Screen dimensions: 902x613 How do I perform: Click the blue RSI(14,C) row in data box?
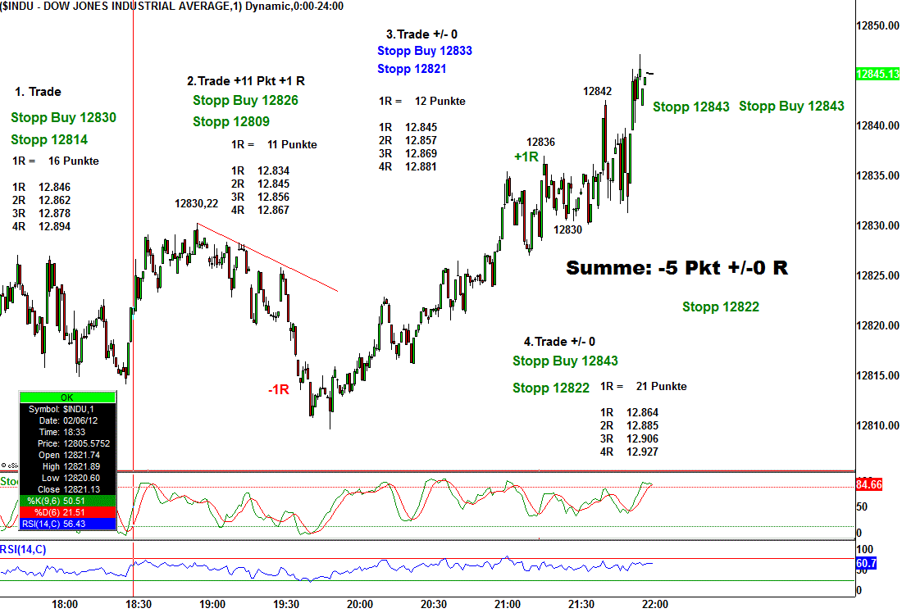pos(67,523)
